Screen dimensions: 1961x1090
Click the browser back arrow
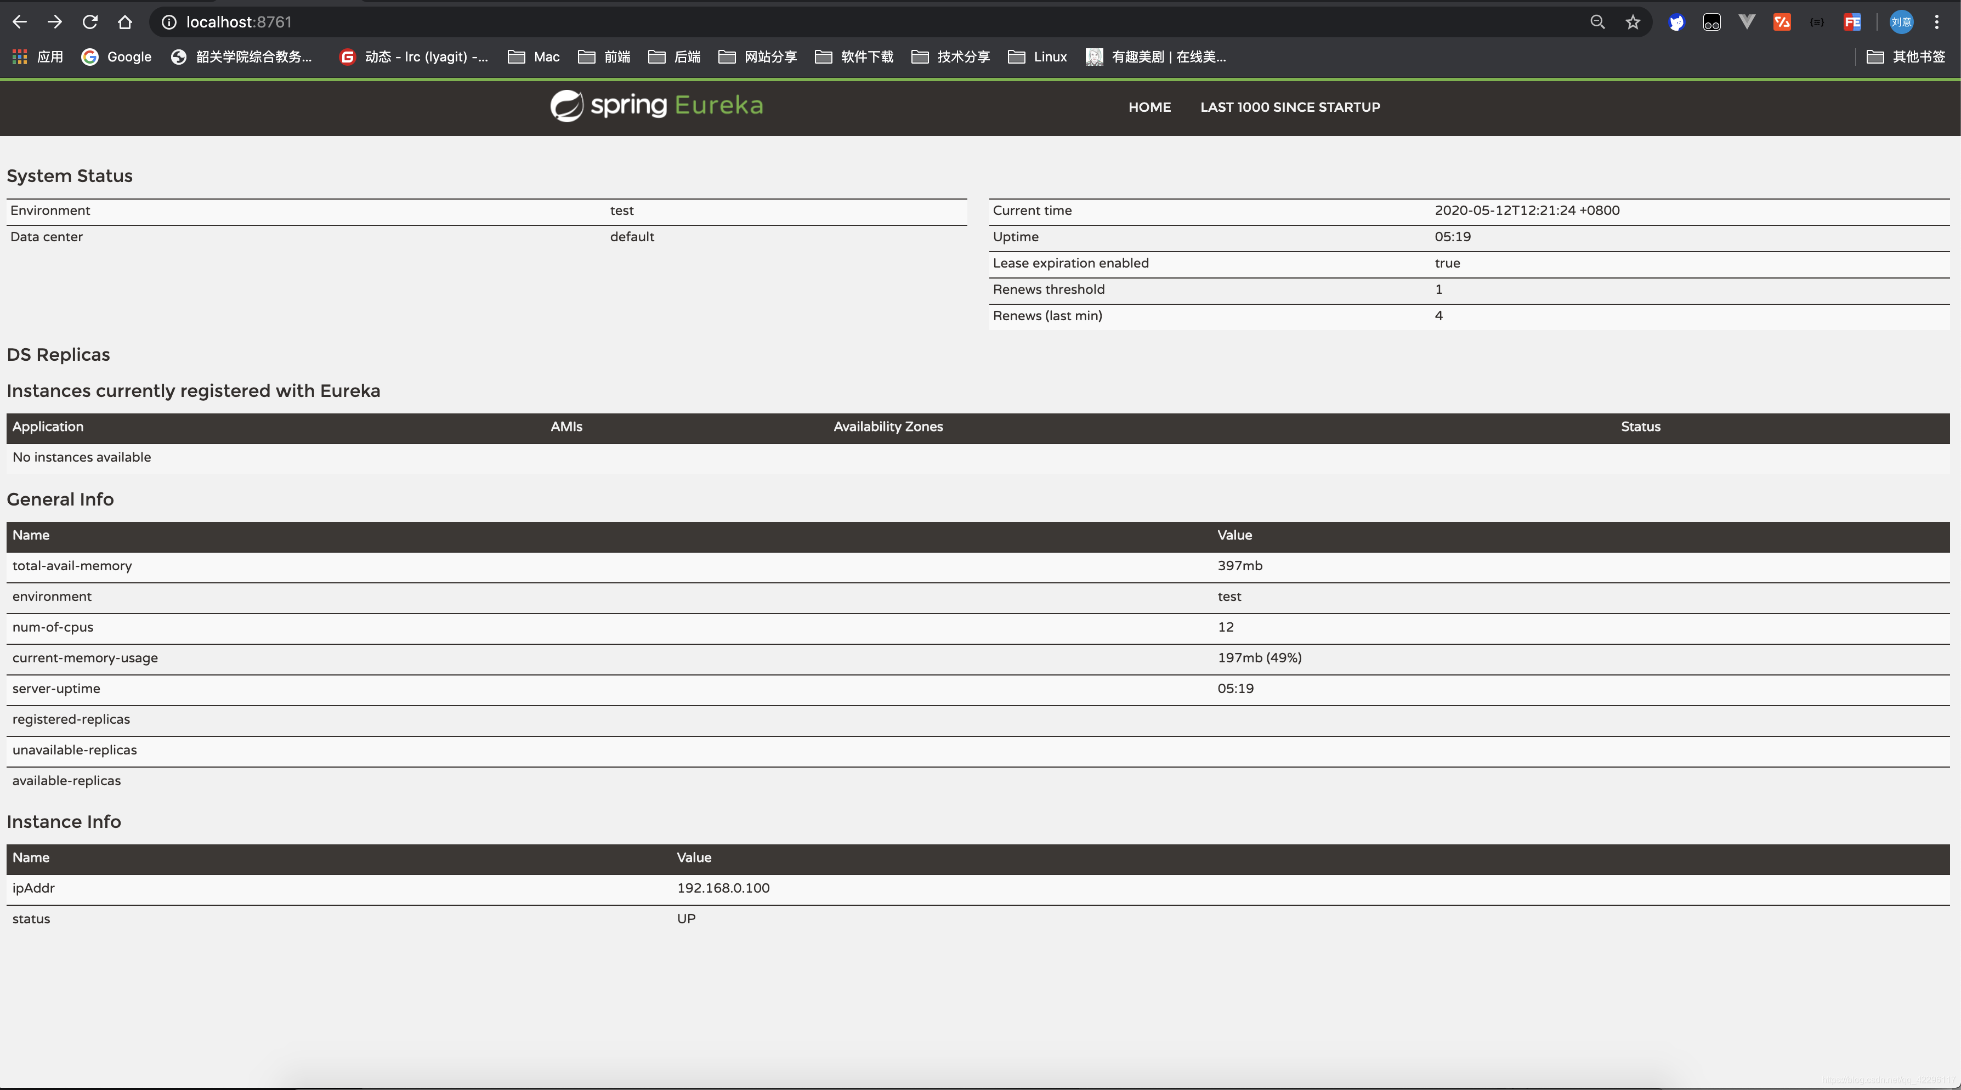click(x=20, y=22)
